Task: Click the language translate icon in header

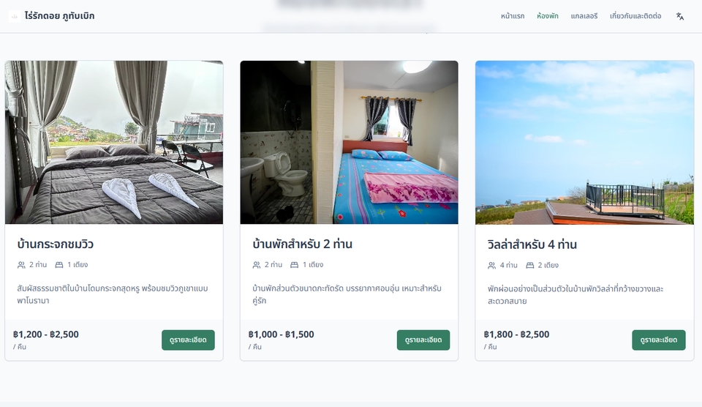Action: tap(680, 16)
